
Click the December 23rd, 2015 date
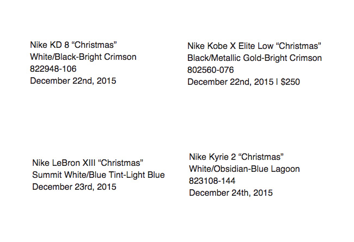(74, 187)
